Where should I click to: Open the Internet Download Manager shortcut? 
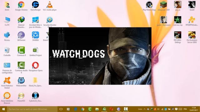coord(21,22)
